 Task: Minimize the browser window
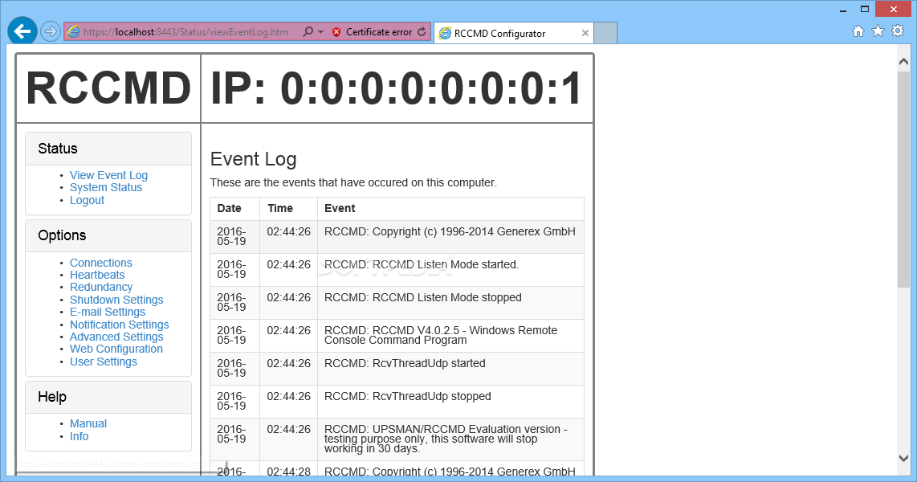coord(843,10)
